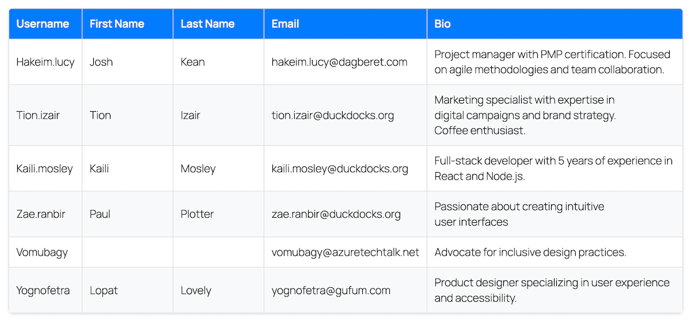This screenshot has height=323, width=691.
Task: Click email hakeim.lucy@dagberet.com
Action: click(x=339, y=62)
